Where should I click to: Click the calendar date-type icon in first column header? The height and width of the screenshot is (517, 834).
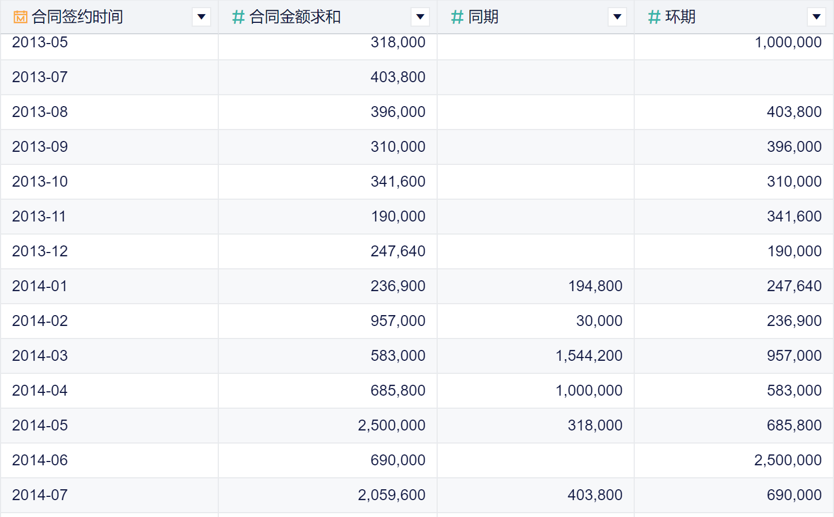pyautogui.click(x=20, y=17)
